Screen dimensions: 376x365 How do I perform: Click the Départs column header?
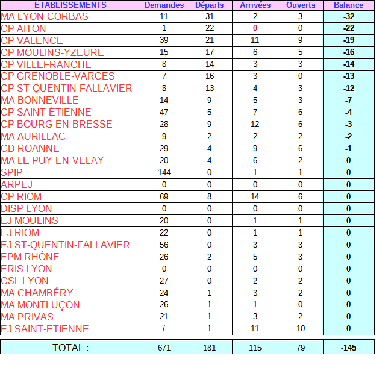click(209, 5)
